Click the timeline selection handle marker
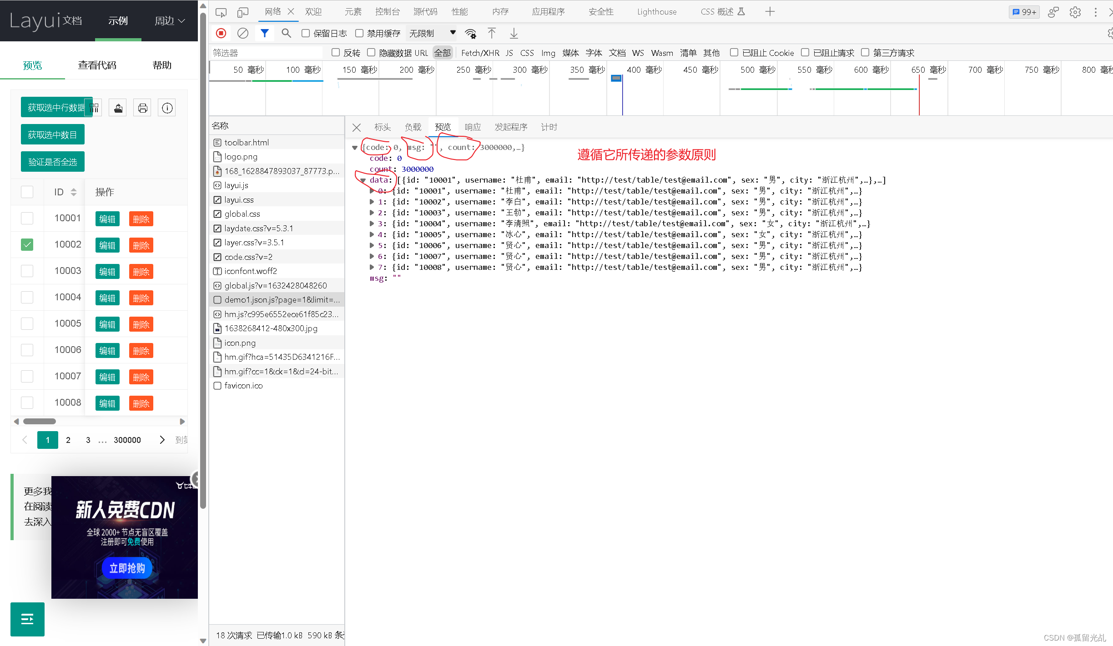 pos(616,78)
